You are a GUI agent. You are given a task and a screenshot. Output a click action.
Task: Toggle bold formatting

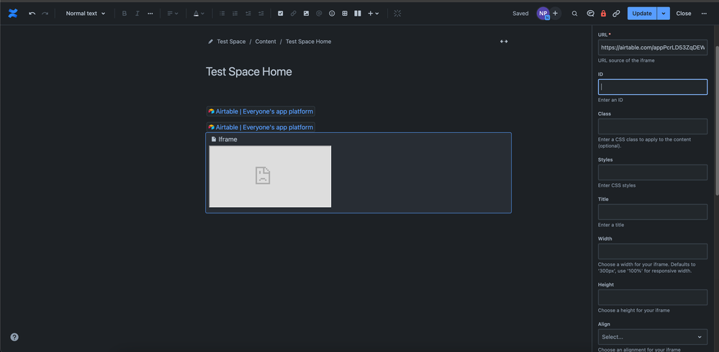pyautogui.click(x=125, y=13)
